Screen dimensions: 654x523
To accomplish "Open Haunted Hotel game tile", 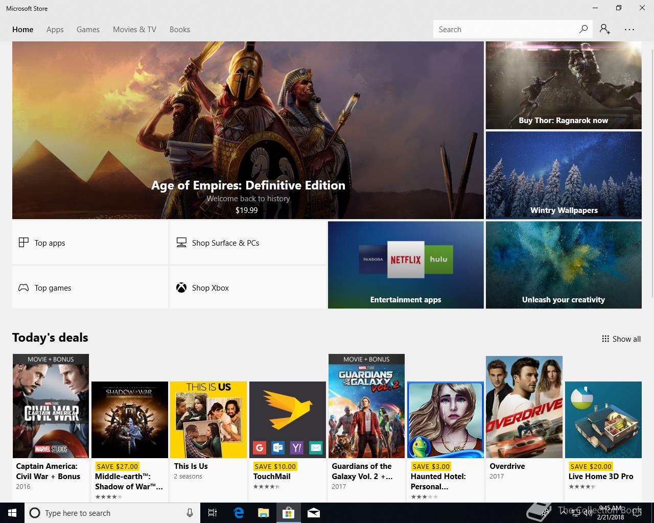I will click(x=446, y=420).
